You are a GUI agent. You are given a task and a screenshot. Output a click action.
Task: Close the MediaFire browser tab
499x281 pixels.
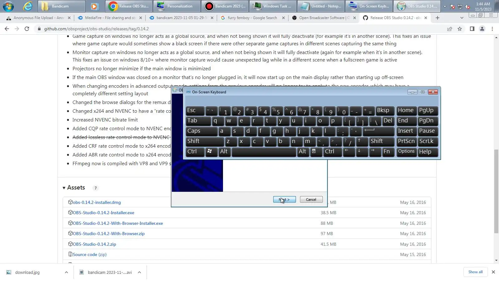tap(141, 18)
